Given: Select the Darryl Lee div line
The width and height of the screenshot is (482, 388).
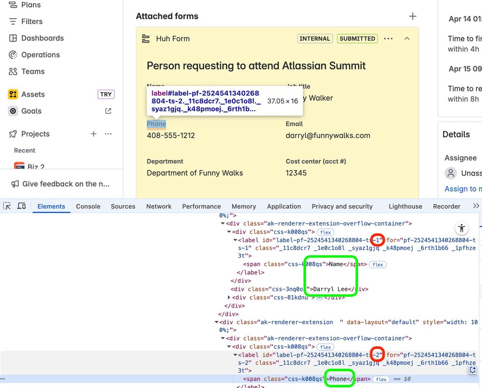Looking at the screenshot, I should (300, 289).
